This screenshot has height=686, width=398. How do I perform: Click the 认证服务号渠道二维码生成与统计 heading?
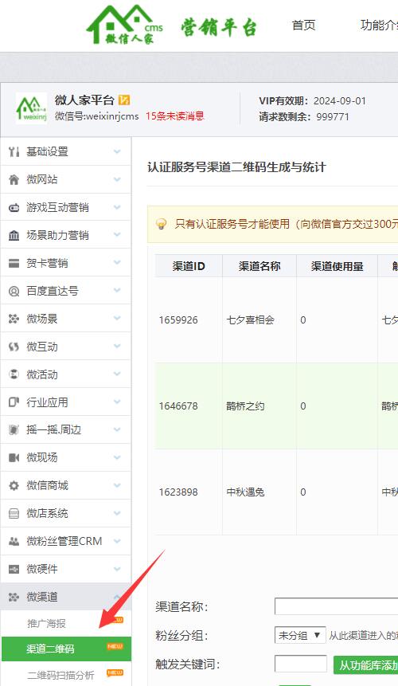click(x=236, y=167)
